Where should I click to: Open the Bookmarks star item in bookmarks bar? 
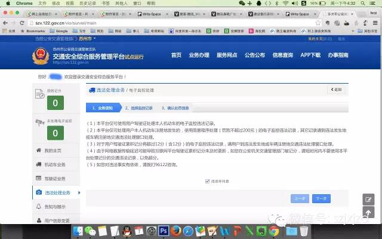(x=33, y=31)
